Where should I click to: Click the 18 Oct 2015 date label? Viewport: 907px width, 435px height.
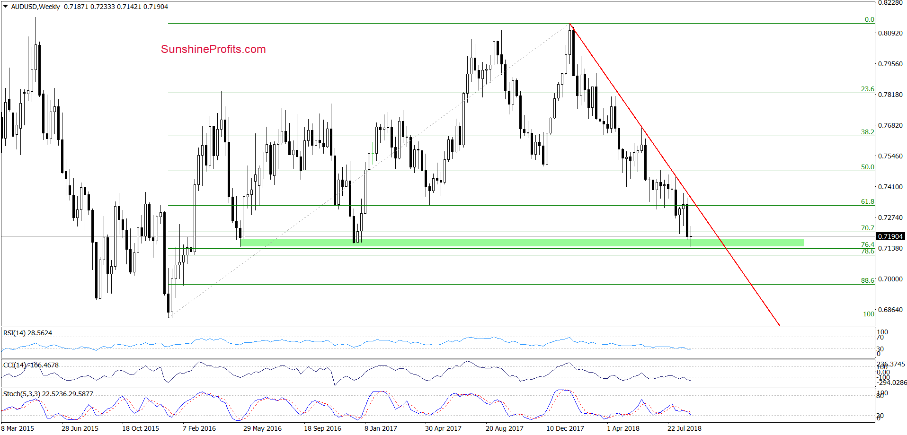[141, 428]
